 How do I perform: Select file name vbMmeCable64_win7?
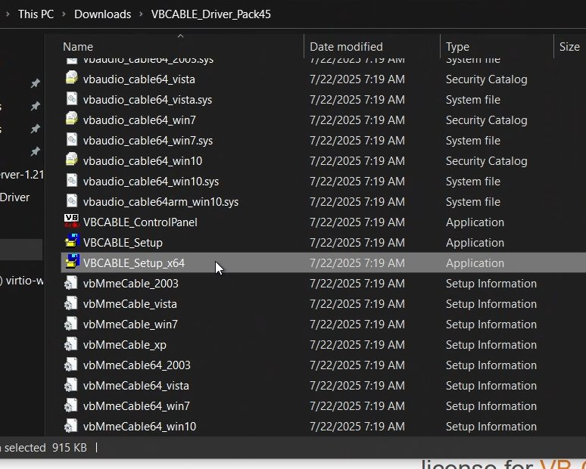click(136, 406)
